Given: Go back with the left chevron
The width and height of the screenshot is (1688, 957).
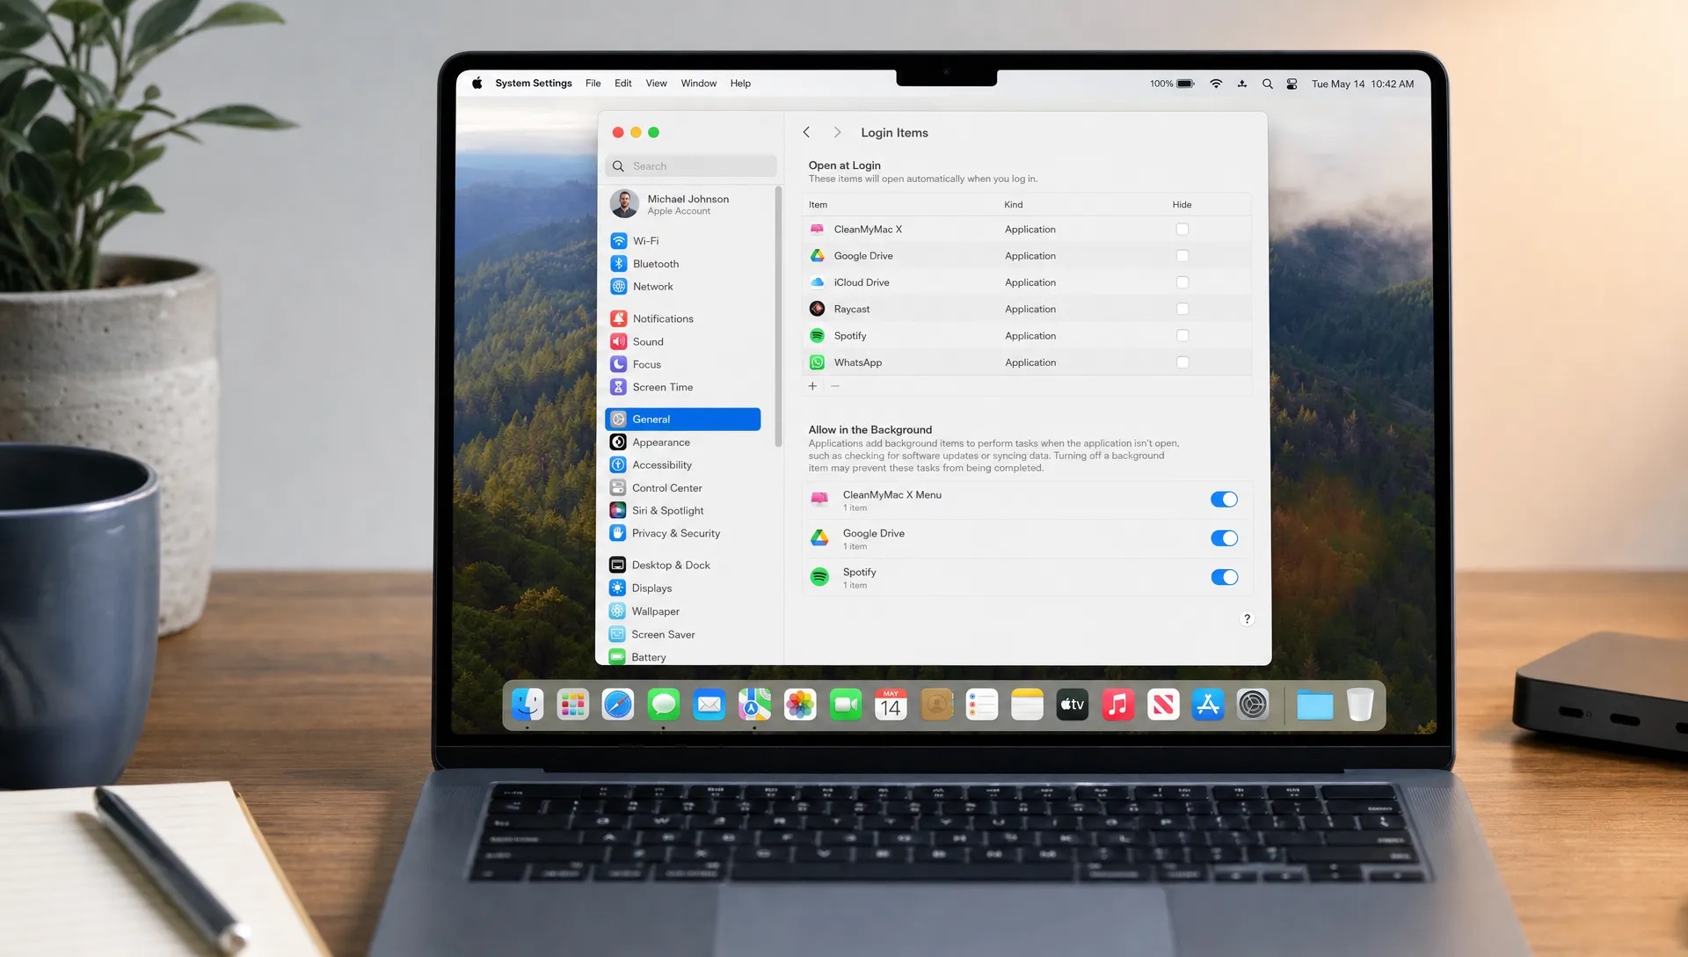Looking at the screenshot, I should coord(806,132).
